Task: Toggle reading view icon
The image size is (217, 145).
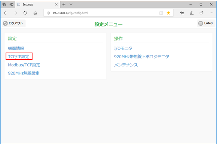Action: [x=161, y=13]
